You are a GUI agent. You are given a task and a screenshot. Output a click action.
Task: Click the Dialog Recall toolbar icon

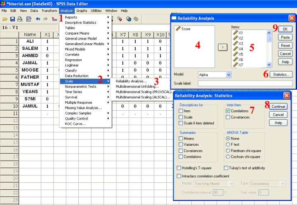[29, 19]
